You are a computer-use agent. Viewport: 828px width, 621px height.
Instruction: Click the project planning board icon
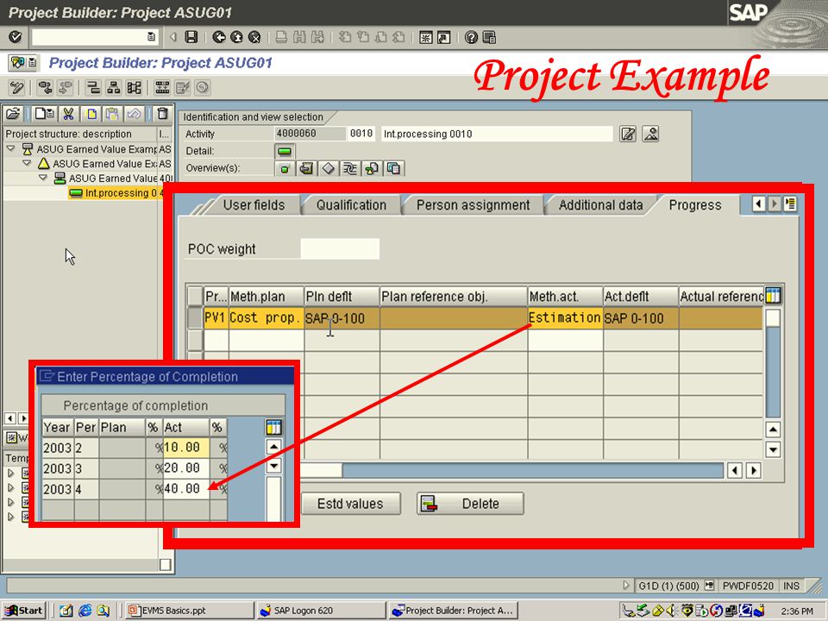[x=162, y=87]
